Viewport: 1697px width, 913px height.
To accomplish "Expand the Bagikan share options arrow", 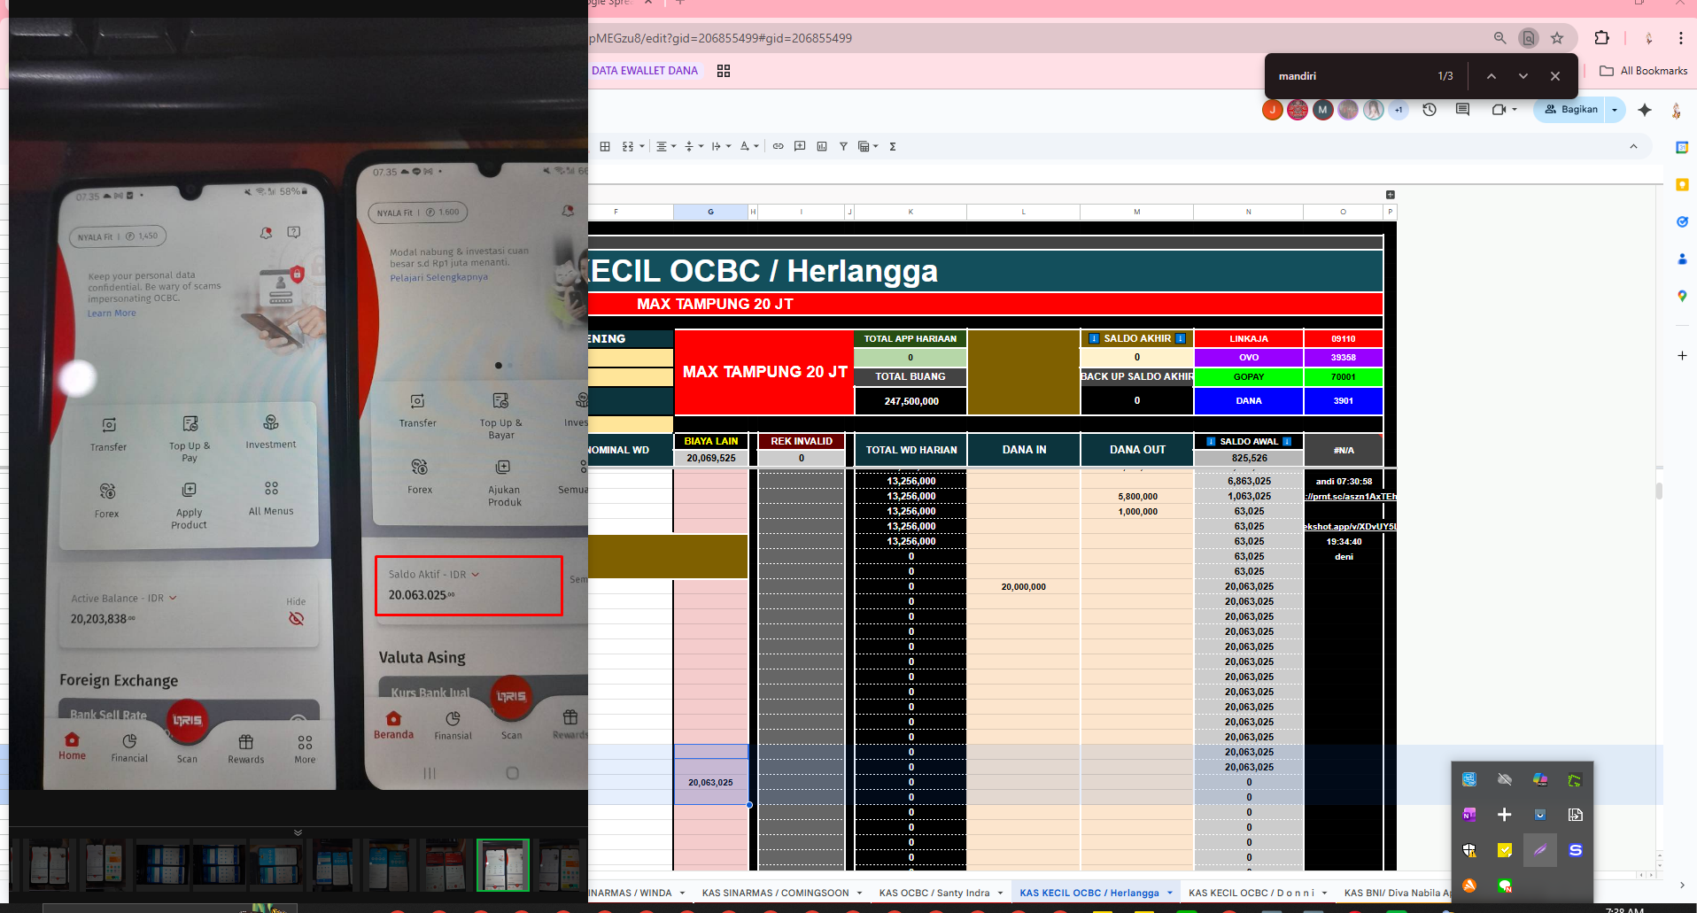I will tap(1615, 110).
